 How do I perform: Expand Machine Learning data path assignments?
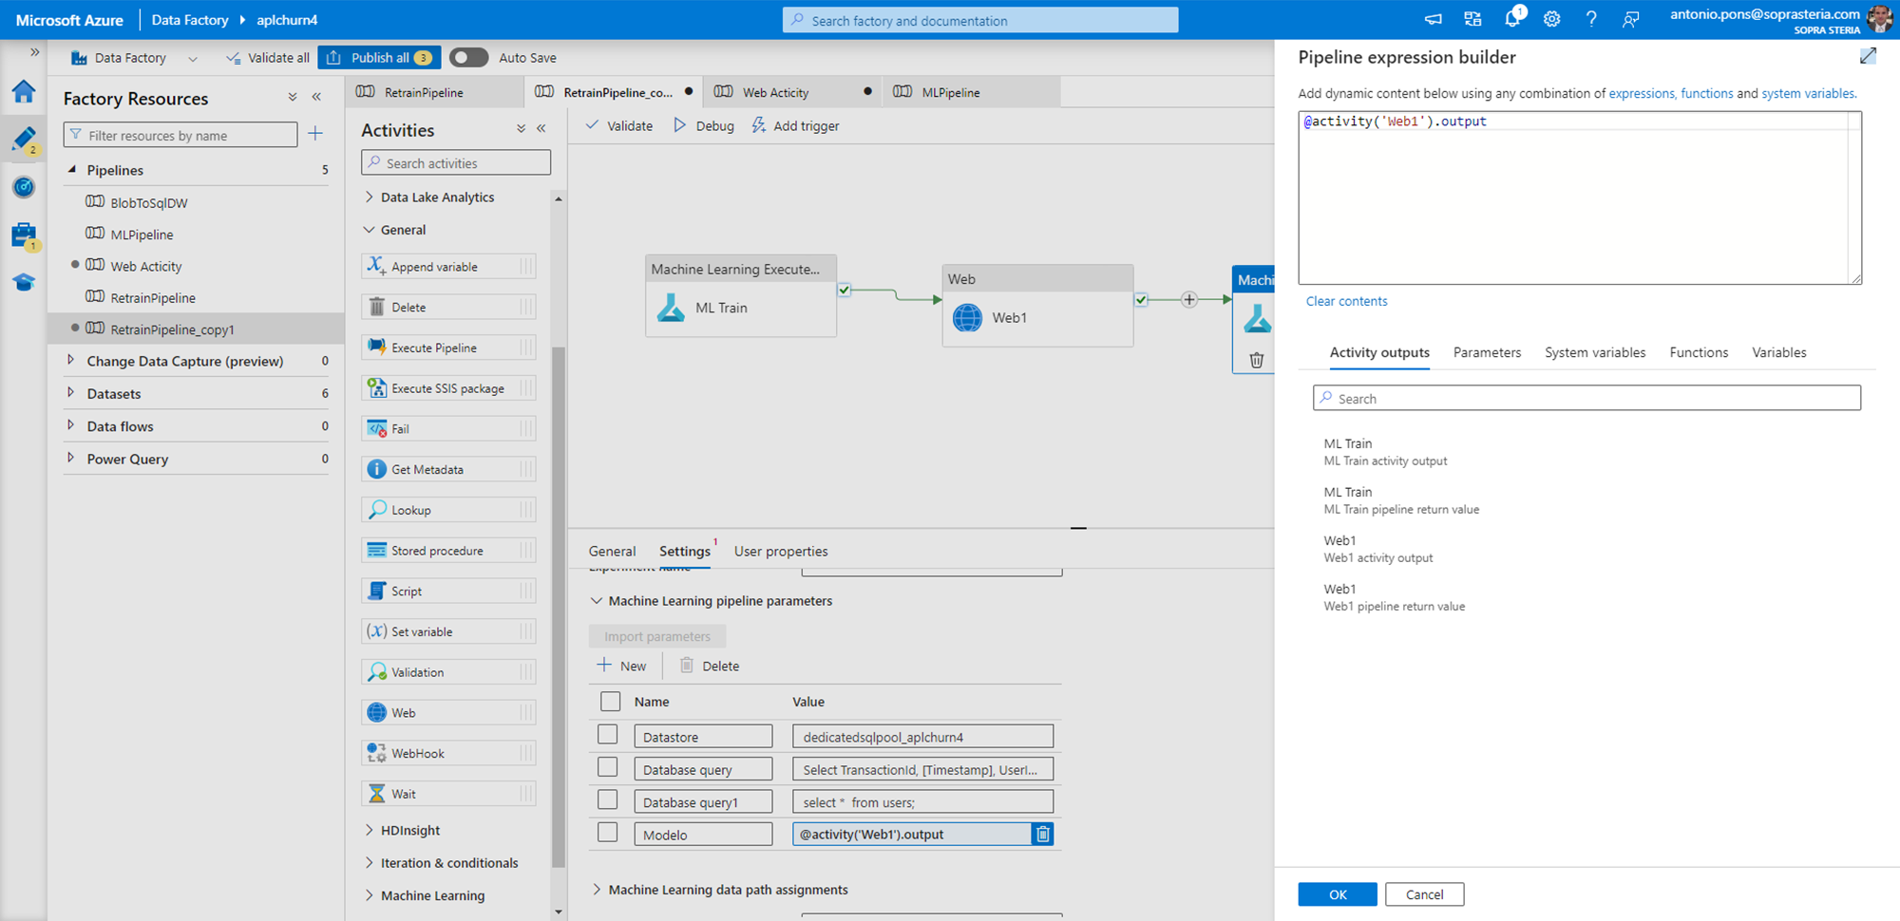click(x=597, y=890)
